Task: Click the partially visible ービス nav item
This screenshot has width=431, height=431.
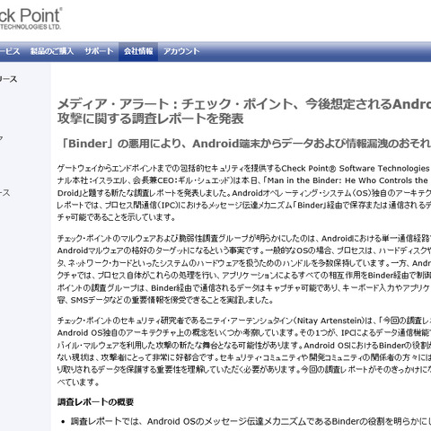Action: (x=10, y=51)
